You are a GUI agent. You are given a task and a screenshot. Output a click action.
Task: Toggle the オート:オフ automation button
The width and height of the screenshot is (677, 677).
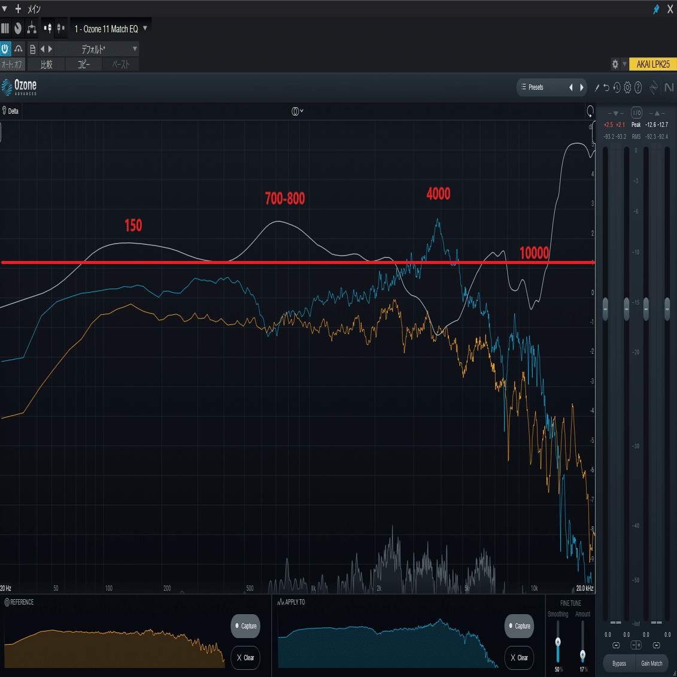pos(13,64)
